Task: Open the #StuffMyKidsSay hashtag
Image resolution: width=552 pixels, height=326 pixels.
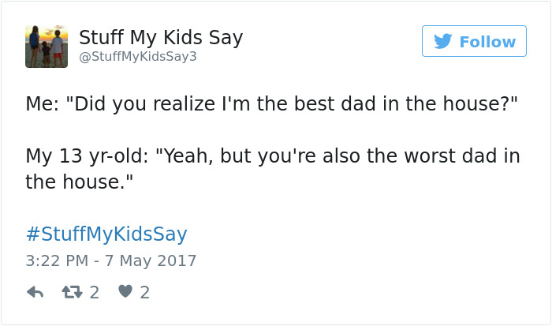Action: click(106, 234)
